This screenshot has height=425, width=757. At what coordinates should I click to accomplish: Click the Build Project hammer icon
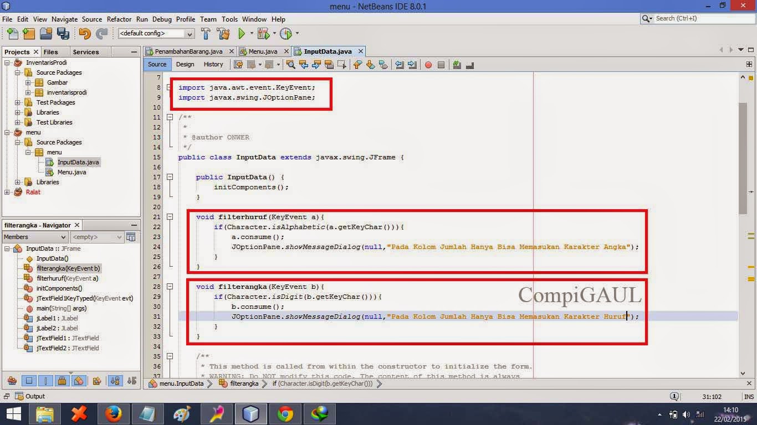pos(206,34)
